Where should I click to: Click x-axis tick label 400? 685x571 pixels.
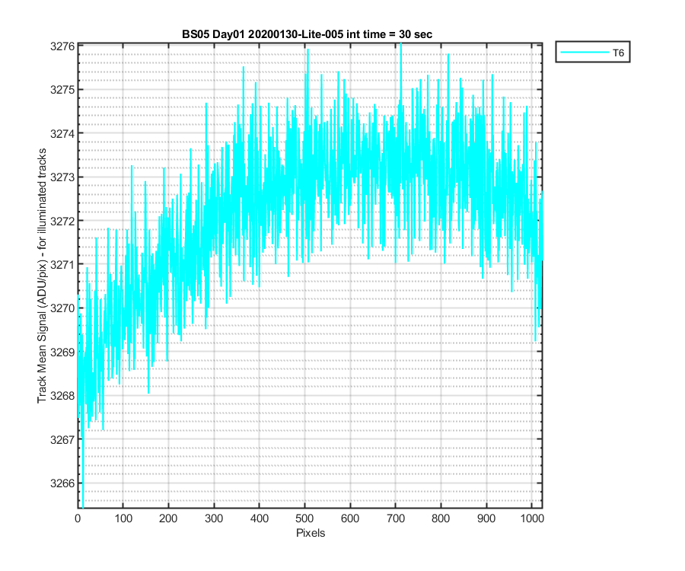coord(259,518)
